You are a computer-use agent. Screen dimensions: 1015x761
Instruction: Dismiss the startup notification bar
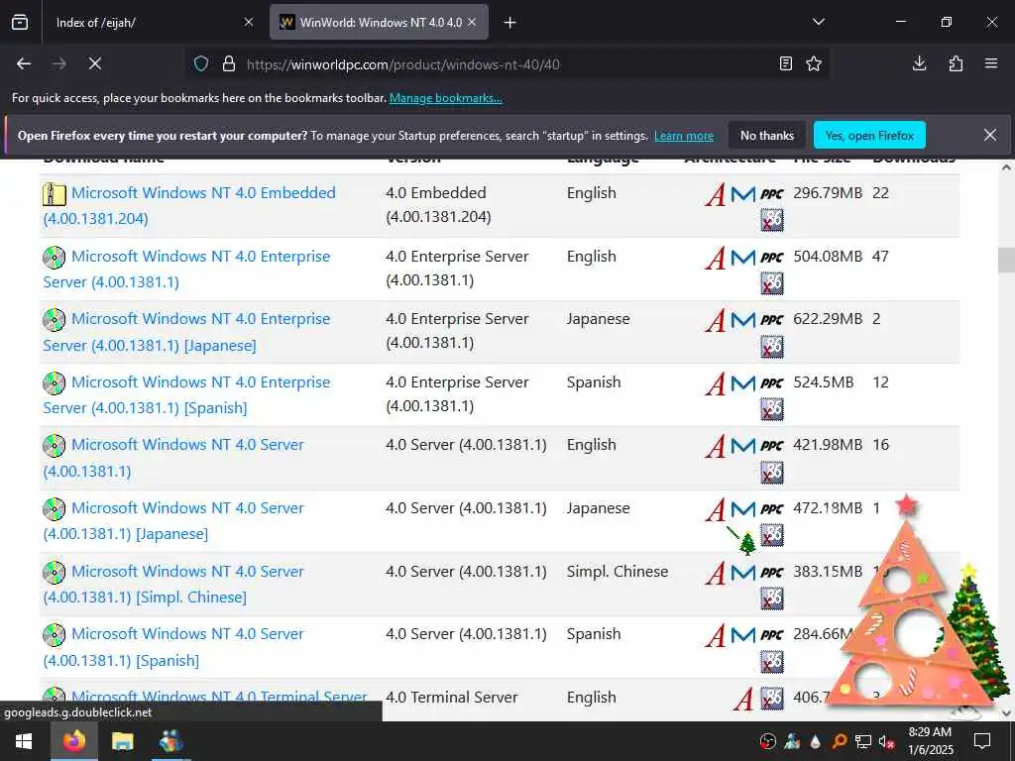point(990,135)
